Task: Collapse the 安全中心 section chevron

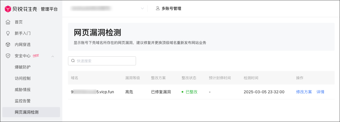Action: click(53, 56)
